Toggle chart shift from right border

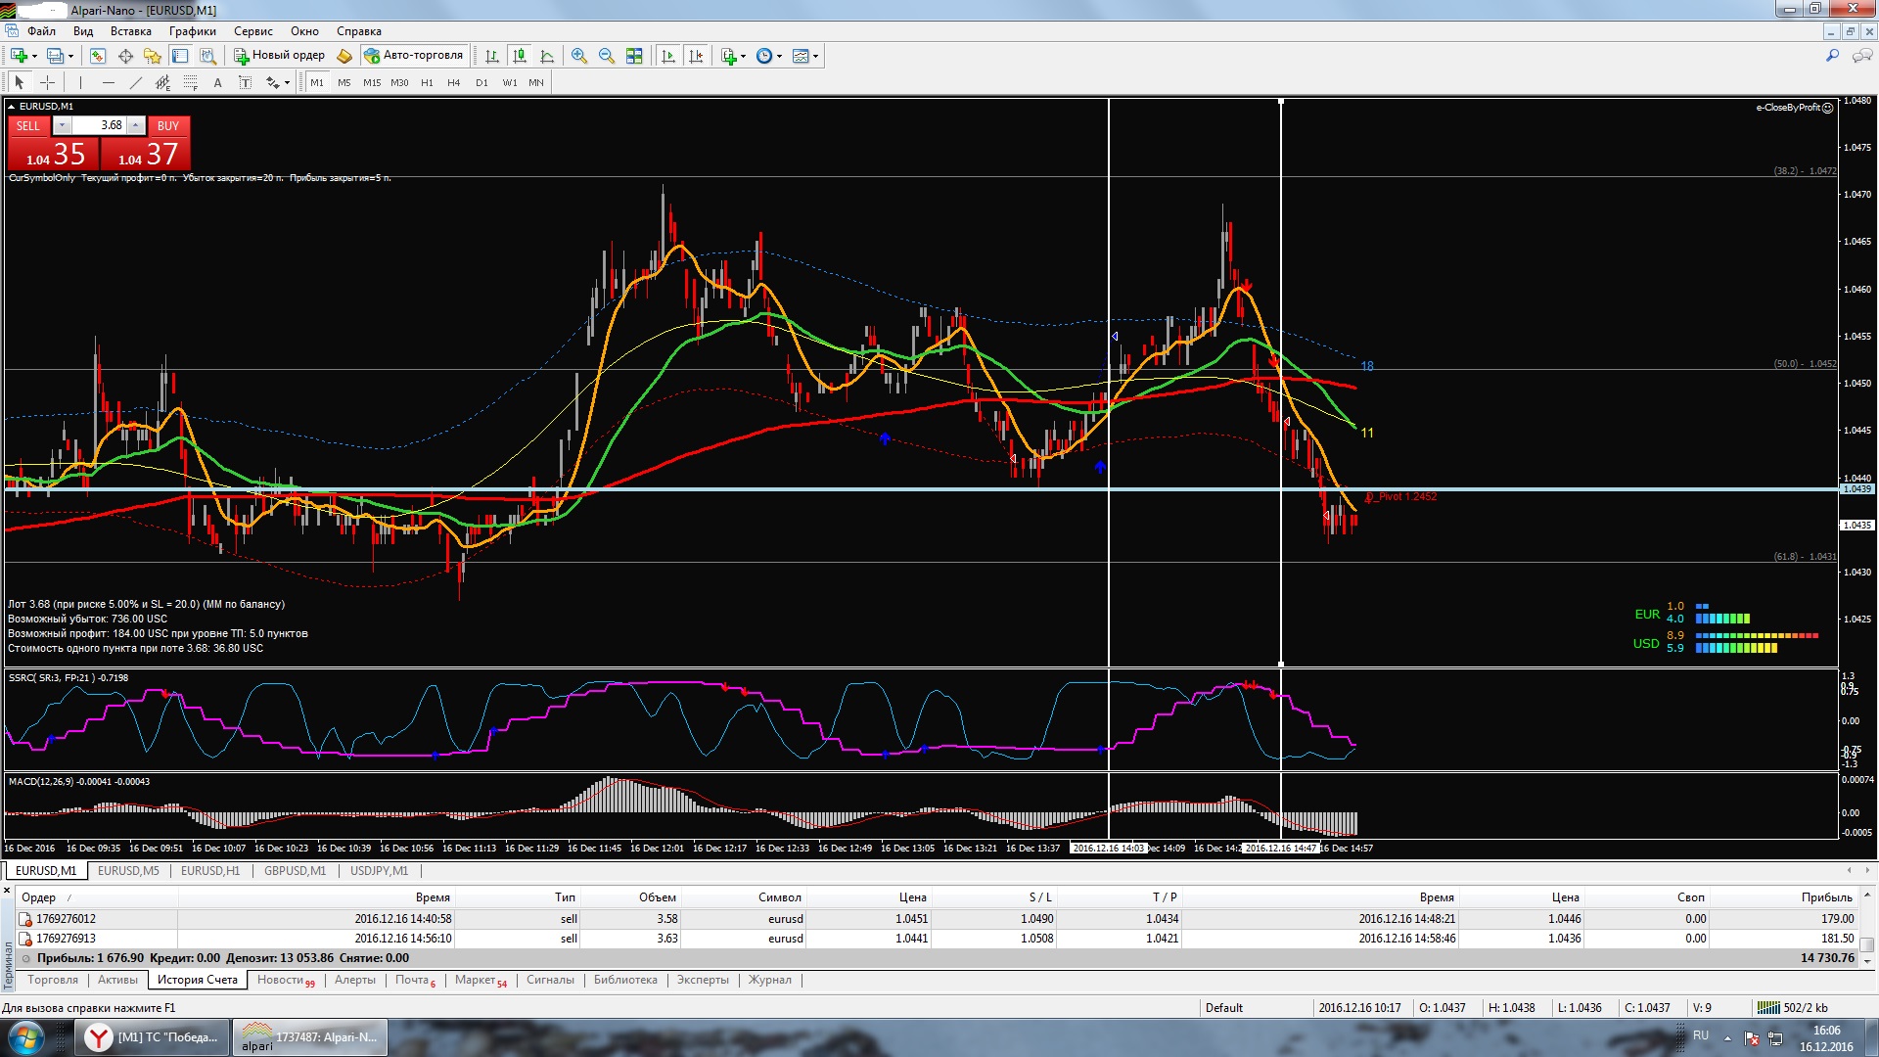click(x=696, y=56)
